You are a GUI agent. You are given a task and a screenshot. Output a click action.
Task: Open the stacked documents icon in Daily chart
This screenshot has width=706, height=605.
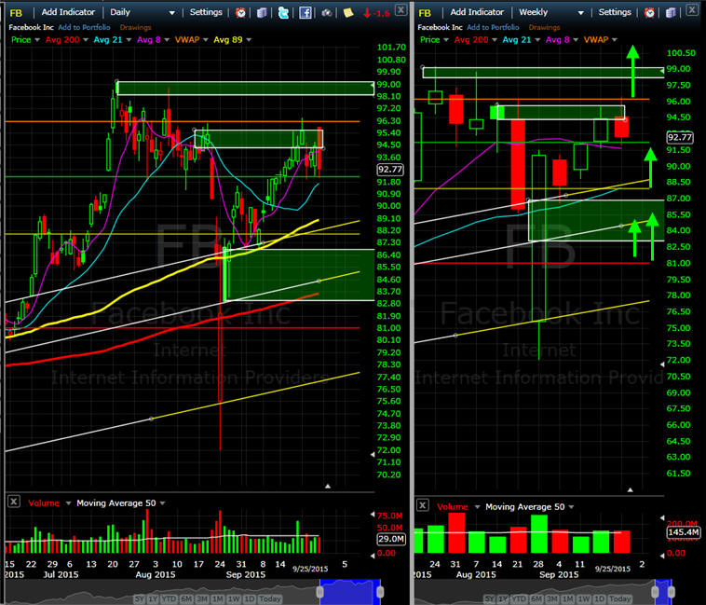pos(262,13)
